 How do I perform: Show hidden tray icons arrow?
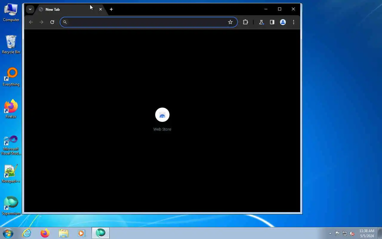pos(330,233)
